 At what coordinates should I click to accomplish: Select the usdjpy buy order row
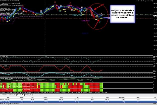click(x=78, y=99)
